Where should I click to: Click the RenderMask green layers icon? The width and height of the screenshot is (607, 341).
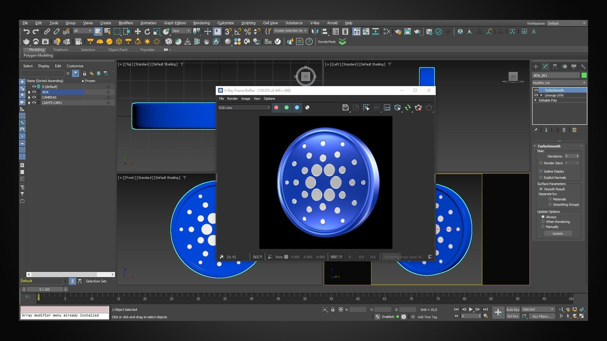click(x=342, y=42)
